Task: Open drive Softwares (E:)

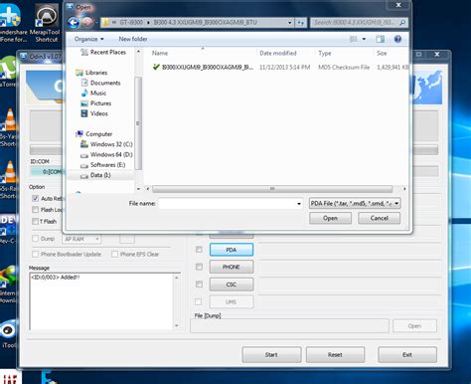Action: tap(107, 165)
